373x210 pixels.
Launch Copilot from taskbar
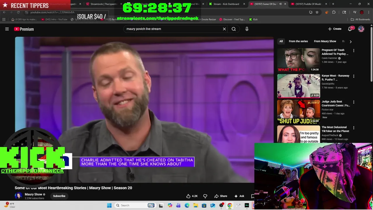click(x=170, y=205)
